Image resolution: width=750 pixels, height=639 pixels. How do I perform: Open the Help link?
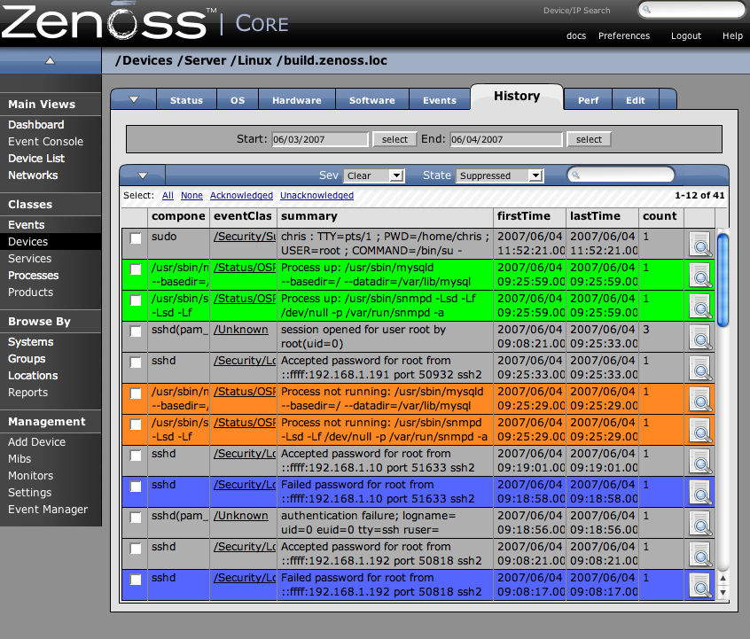[733, 35]
